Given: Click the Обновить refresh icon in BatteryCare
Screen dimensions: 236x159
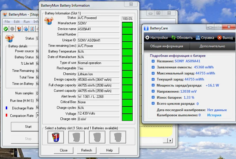Looking at the screenshot, I should pyautogui.click(x=174, y=38).
